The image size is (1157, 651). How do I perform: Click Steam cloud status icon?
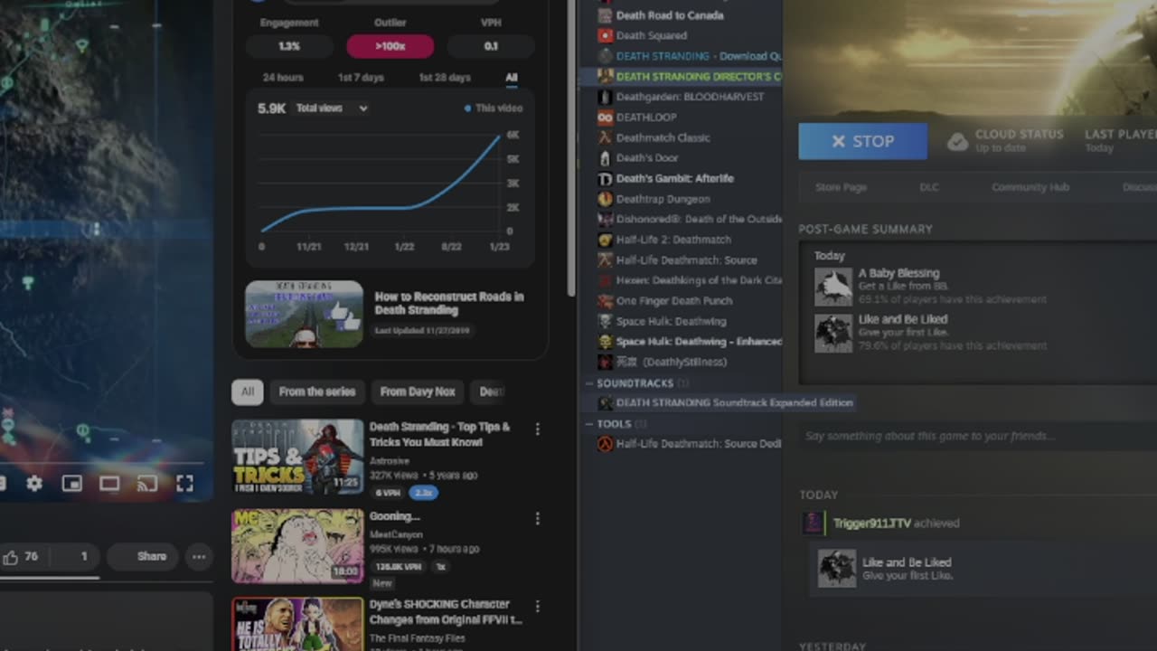(x=957, y=141)
